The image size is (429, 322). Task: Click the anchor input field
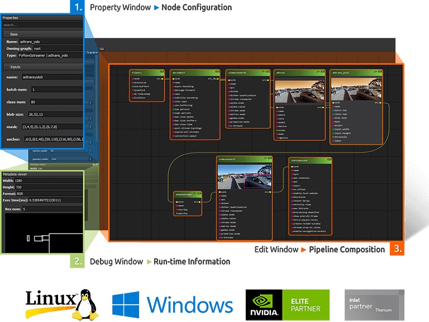click(53, 140)
